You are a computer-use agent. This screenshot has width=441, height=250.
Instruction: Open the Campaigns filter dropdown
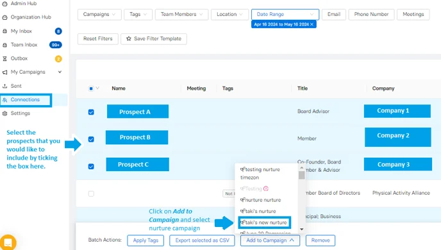[99, 14]
